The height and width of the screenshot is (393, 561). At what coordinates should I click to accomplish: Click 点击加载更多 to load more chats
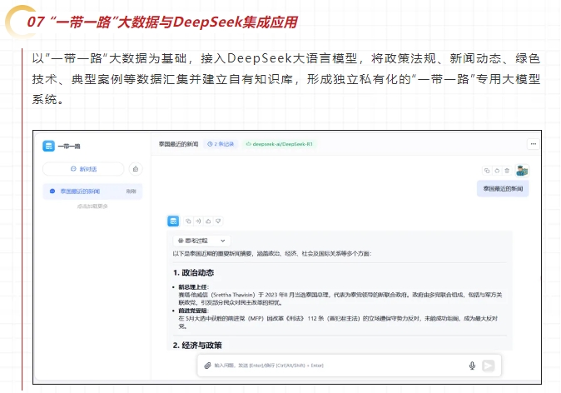coord(92,206)
